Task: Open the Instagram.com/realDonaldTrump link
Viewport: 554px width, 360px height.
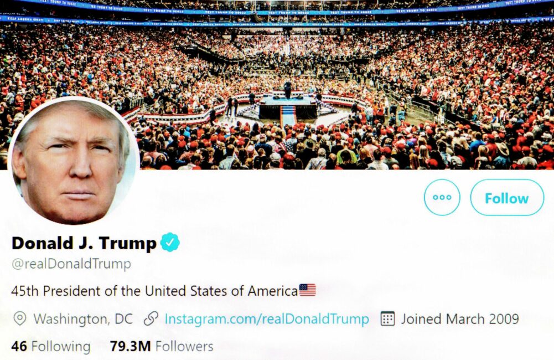Action: click(x=267, y=319)
